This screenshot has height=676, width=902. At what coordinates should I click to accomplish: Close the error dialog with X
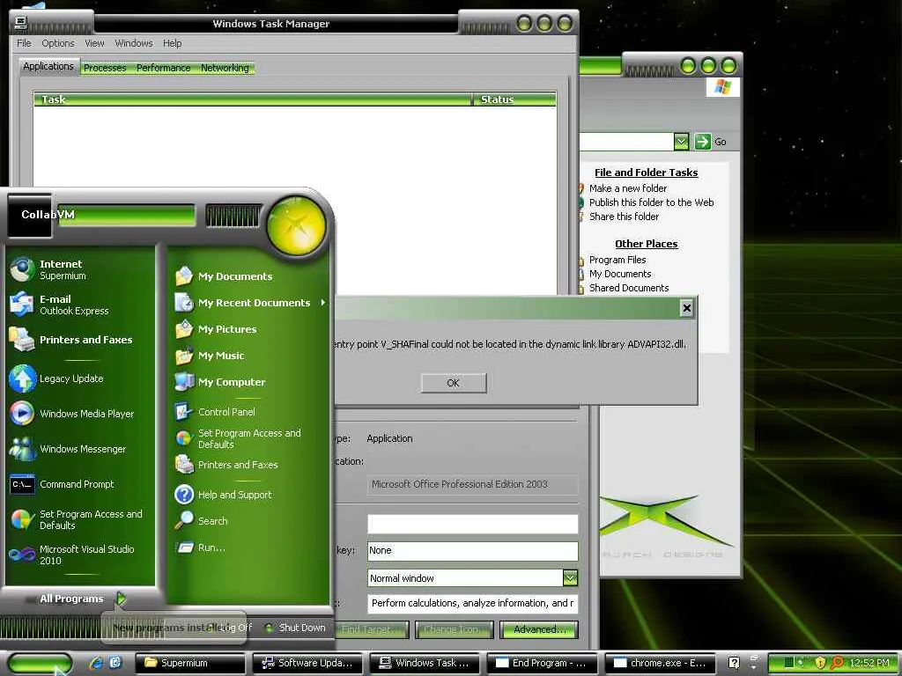[686, 308]
